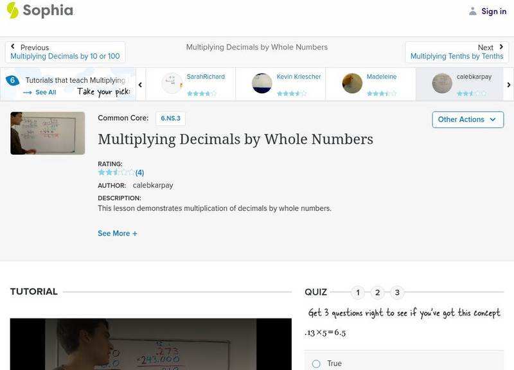Click the first star under RATING
The height and width of the screenshot is (370, 514).
point(100,172)
